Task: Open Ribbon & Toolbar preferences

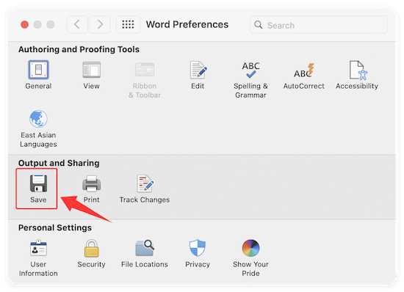Action: coord(145,79)
